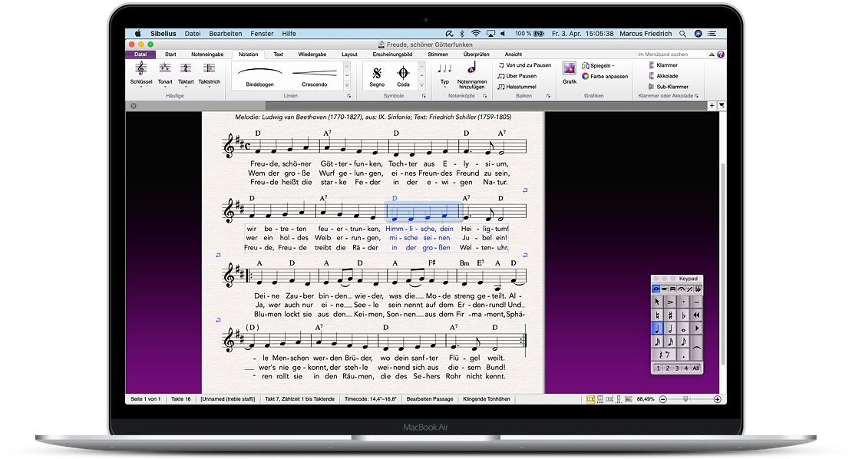This screenshot has width=852, height=459.
Task: Click the zoom out minus button
Action: click(663, 399)
